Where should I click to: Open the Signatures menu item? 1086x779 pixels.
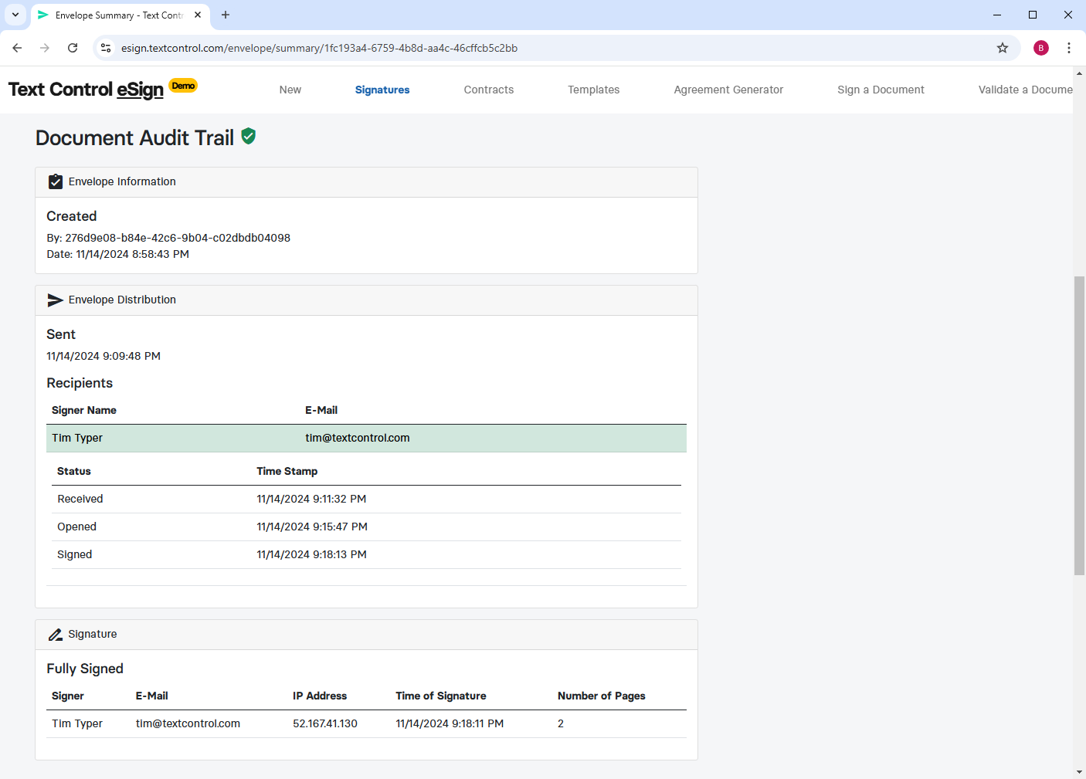coord(382,90)
